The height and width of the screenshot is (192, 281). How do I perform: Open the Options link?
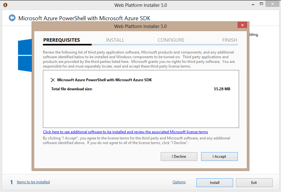coord(179,182)
